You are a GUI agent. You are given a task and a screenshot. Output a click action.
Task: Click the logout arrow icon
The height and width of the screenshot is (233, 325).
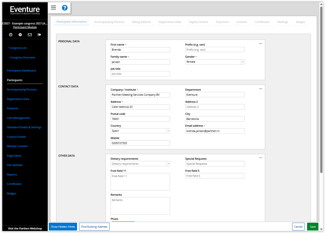[x=39, y=35]
